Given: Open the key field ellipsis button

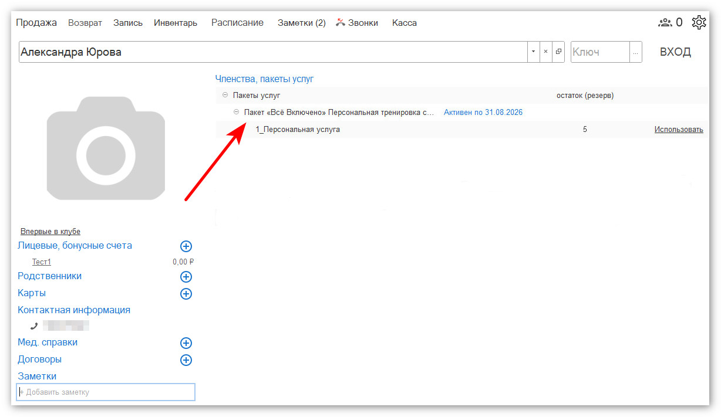Looking at the screenshot, I should coord(635,52).
